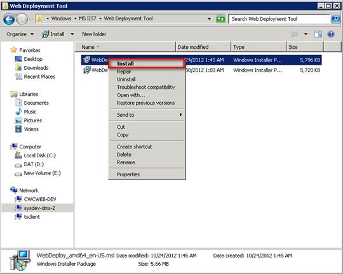Image resolution: width=343 pixels, height=274 pixels.
Task: Go back with the Back arrow button
Action: tap(9, 19)
